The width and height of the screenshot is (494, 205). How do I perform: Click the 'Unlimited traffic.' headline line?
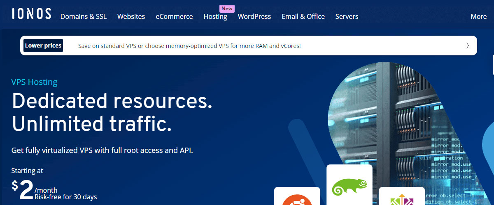coord(91,124)
